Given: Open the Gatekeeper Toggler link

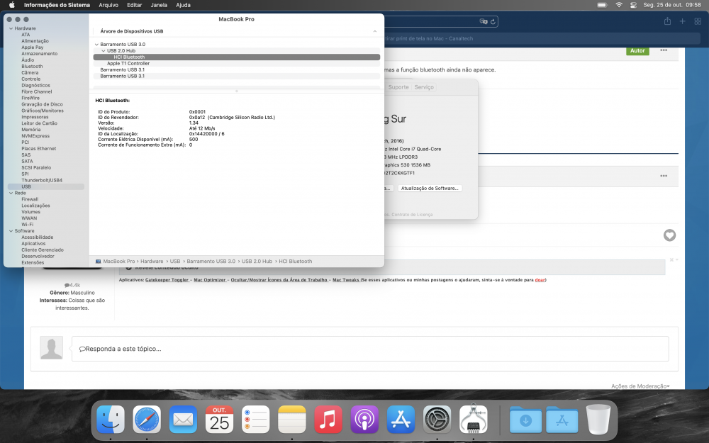Looking at the screenshot, I should coord(167,280).
